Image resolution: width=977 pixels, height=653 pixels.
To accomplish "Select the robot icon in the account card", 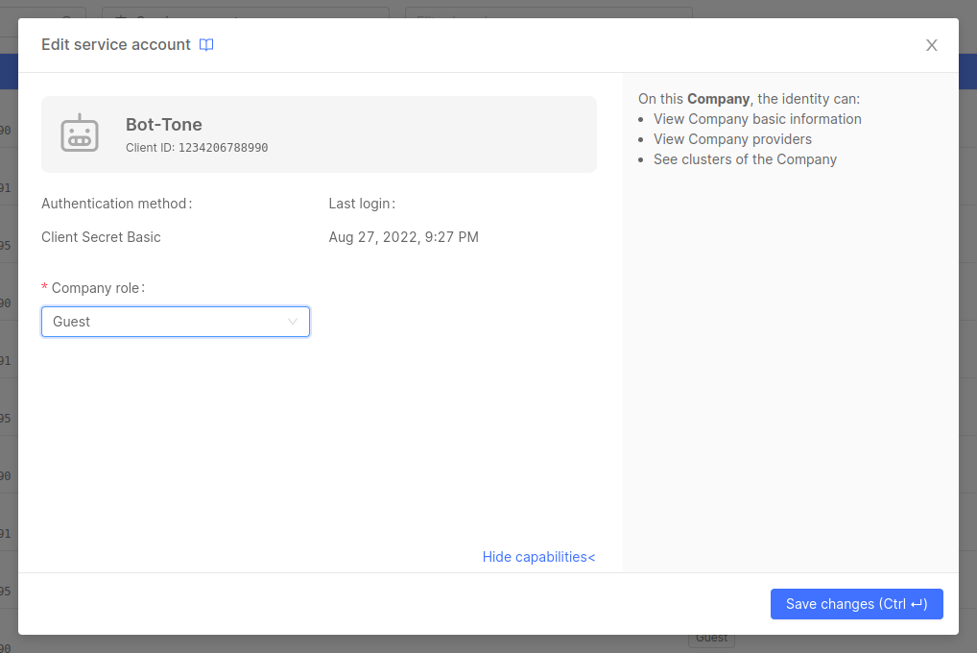I will [81, 133].
